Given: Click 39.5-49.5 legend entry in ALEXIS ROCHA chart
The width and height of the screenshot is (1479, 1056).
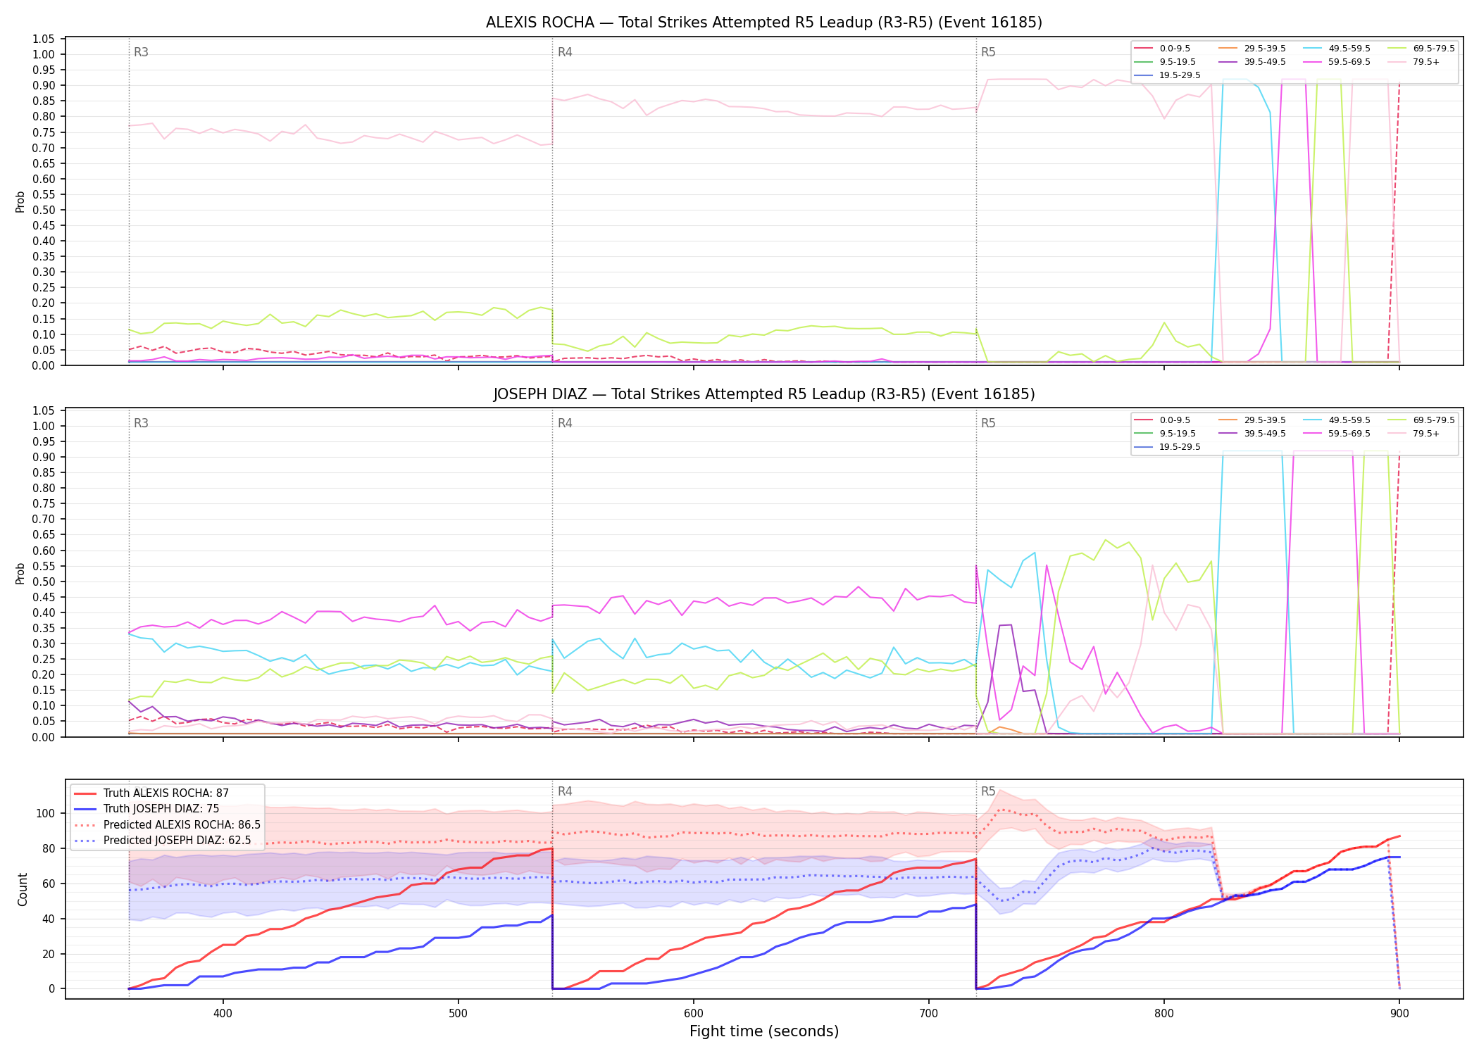Looking at the screenshot, I should point(1252,62).
